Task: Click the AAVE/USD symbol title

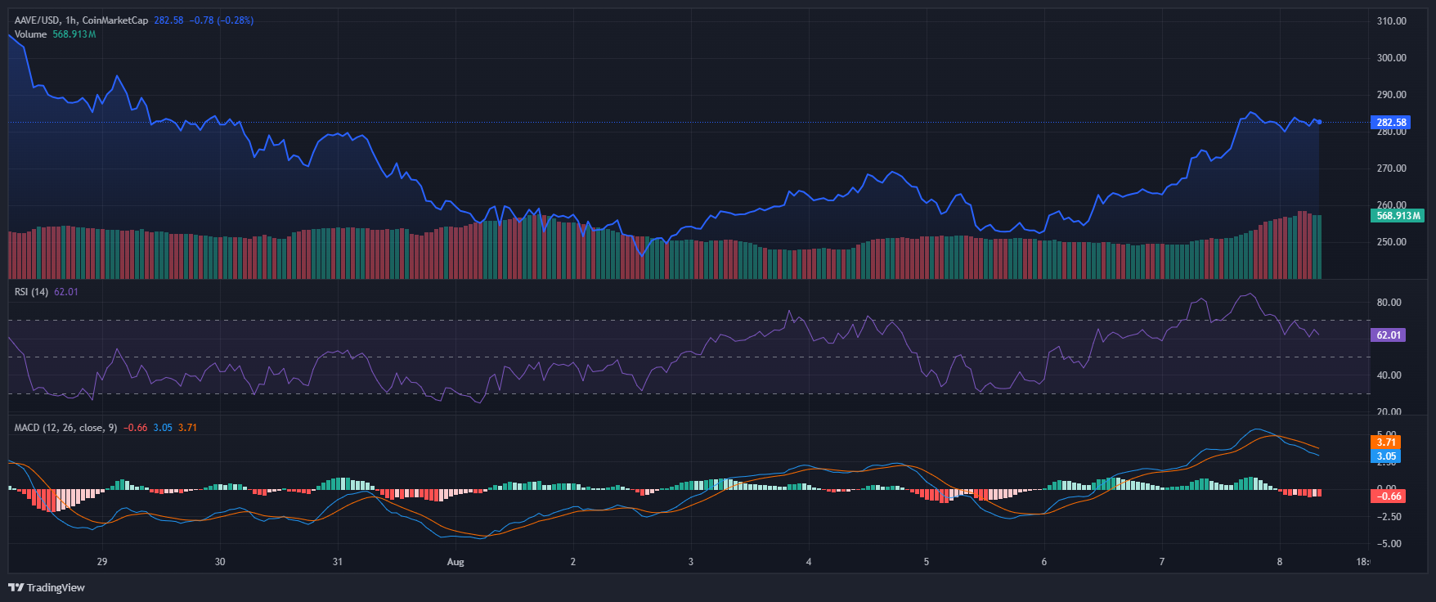Action: [37, 20]
